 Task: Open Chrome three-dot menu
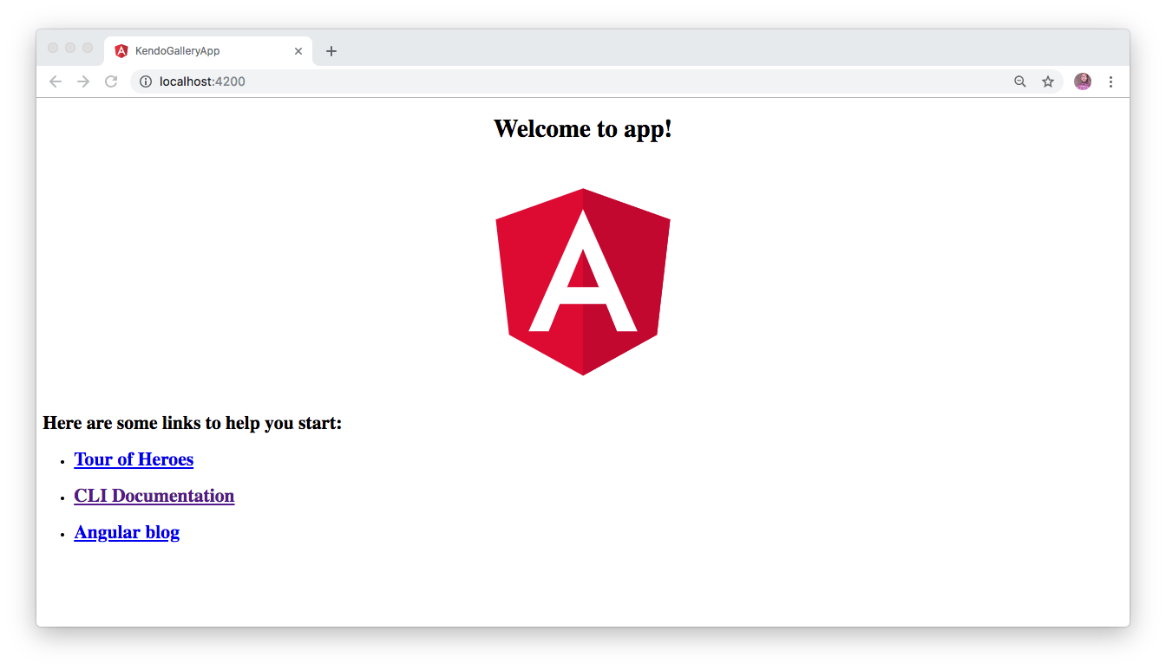tap(1110, 81)
